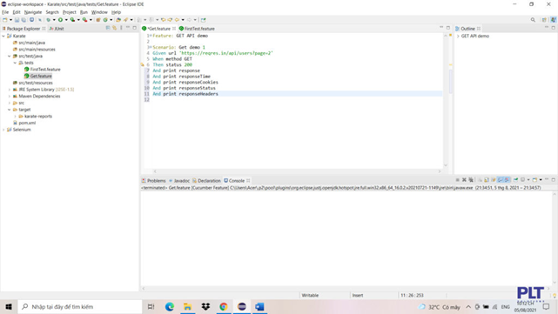Click the Save toolbar icon
558x314 pixels.
(x=17, y=20)
